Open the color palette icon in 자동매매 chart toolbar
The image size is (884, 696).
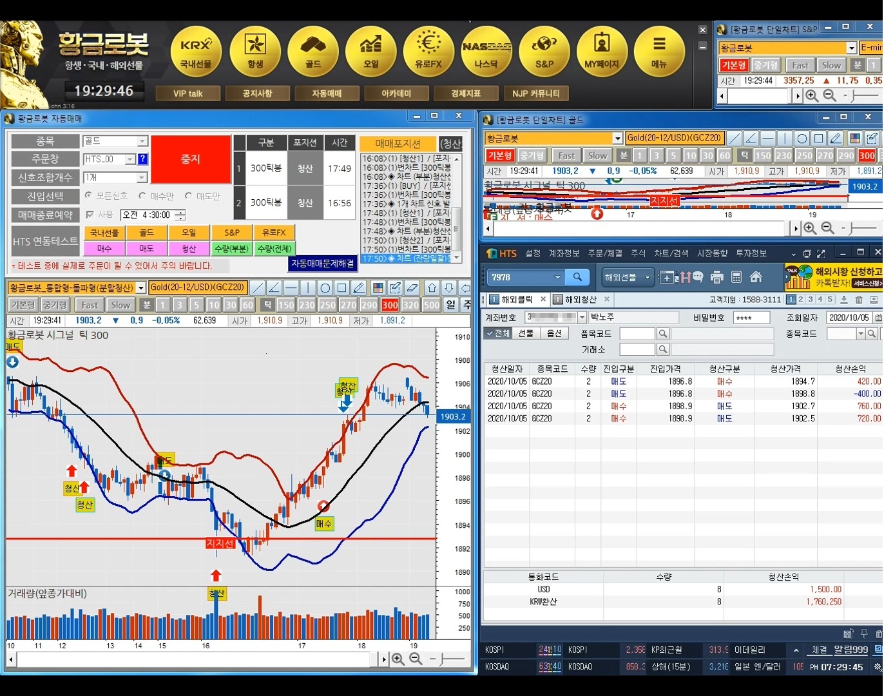point(378,287)
